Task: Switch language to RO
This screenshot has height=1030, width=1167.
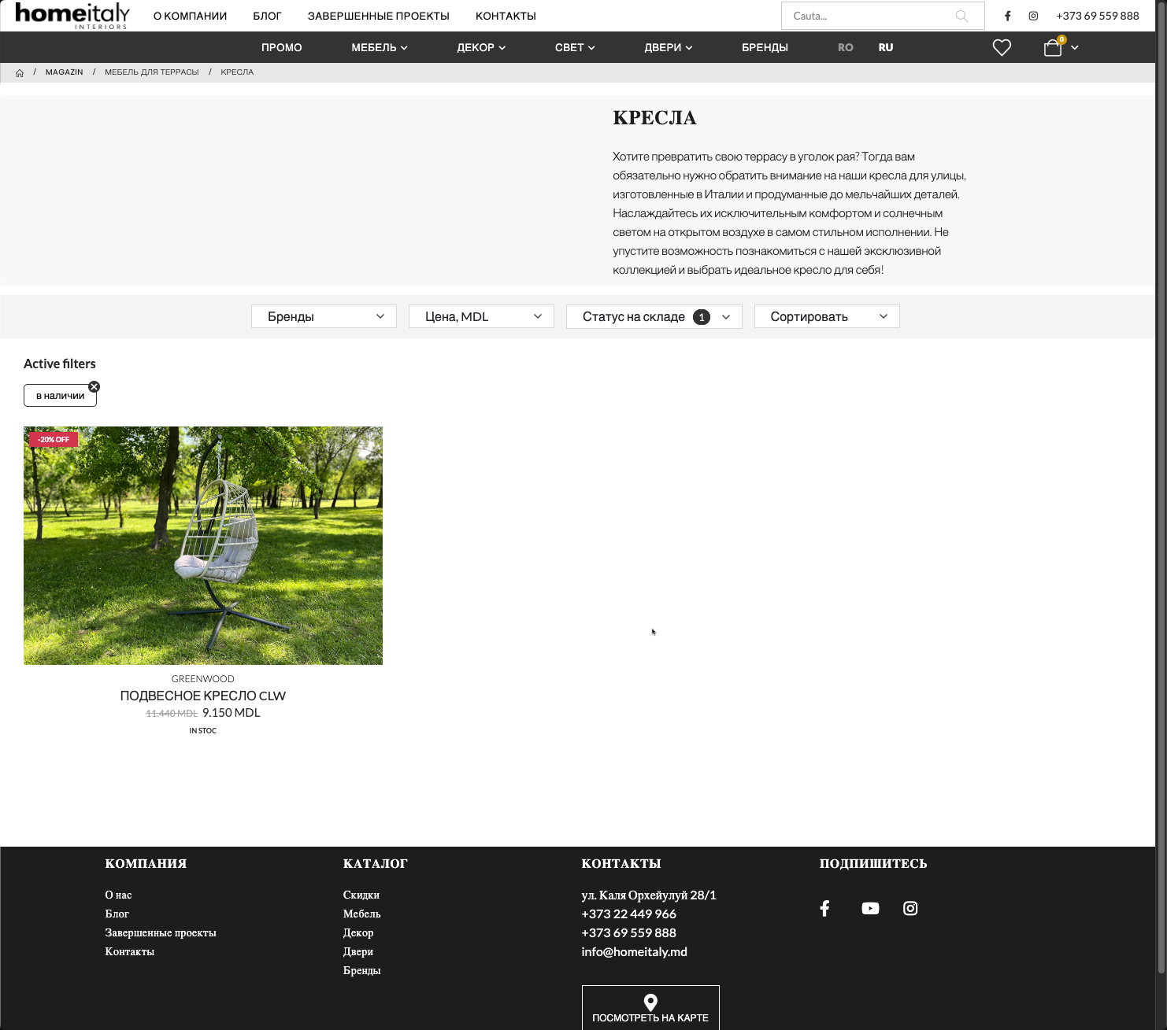Action: (846, 47)
